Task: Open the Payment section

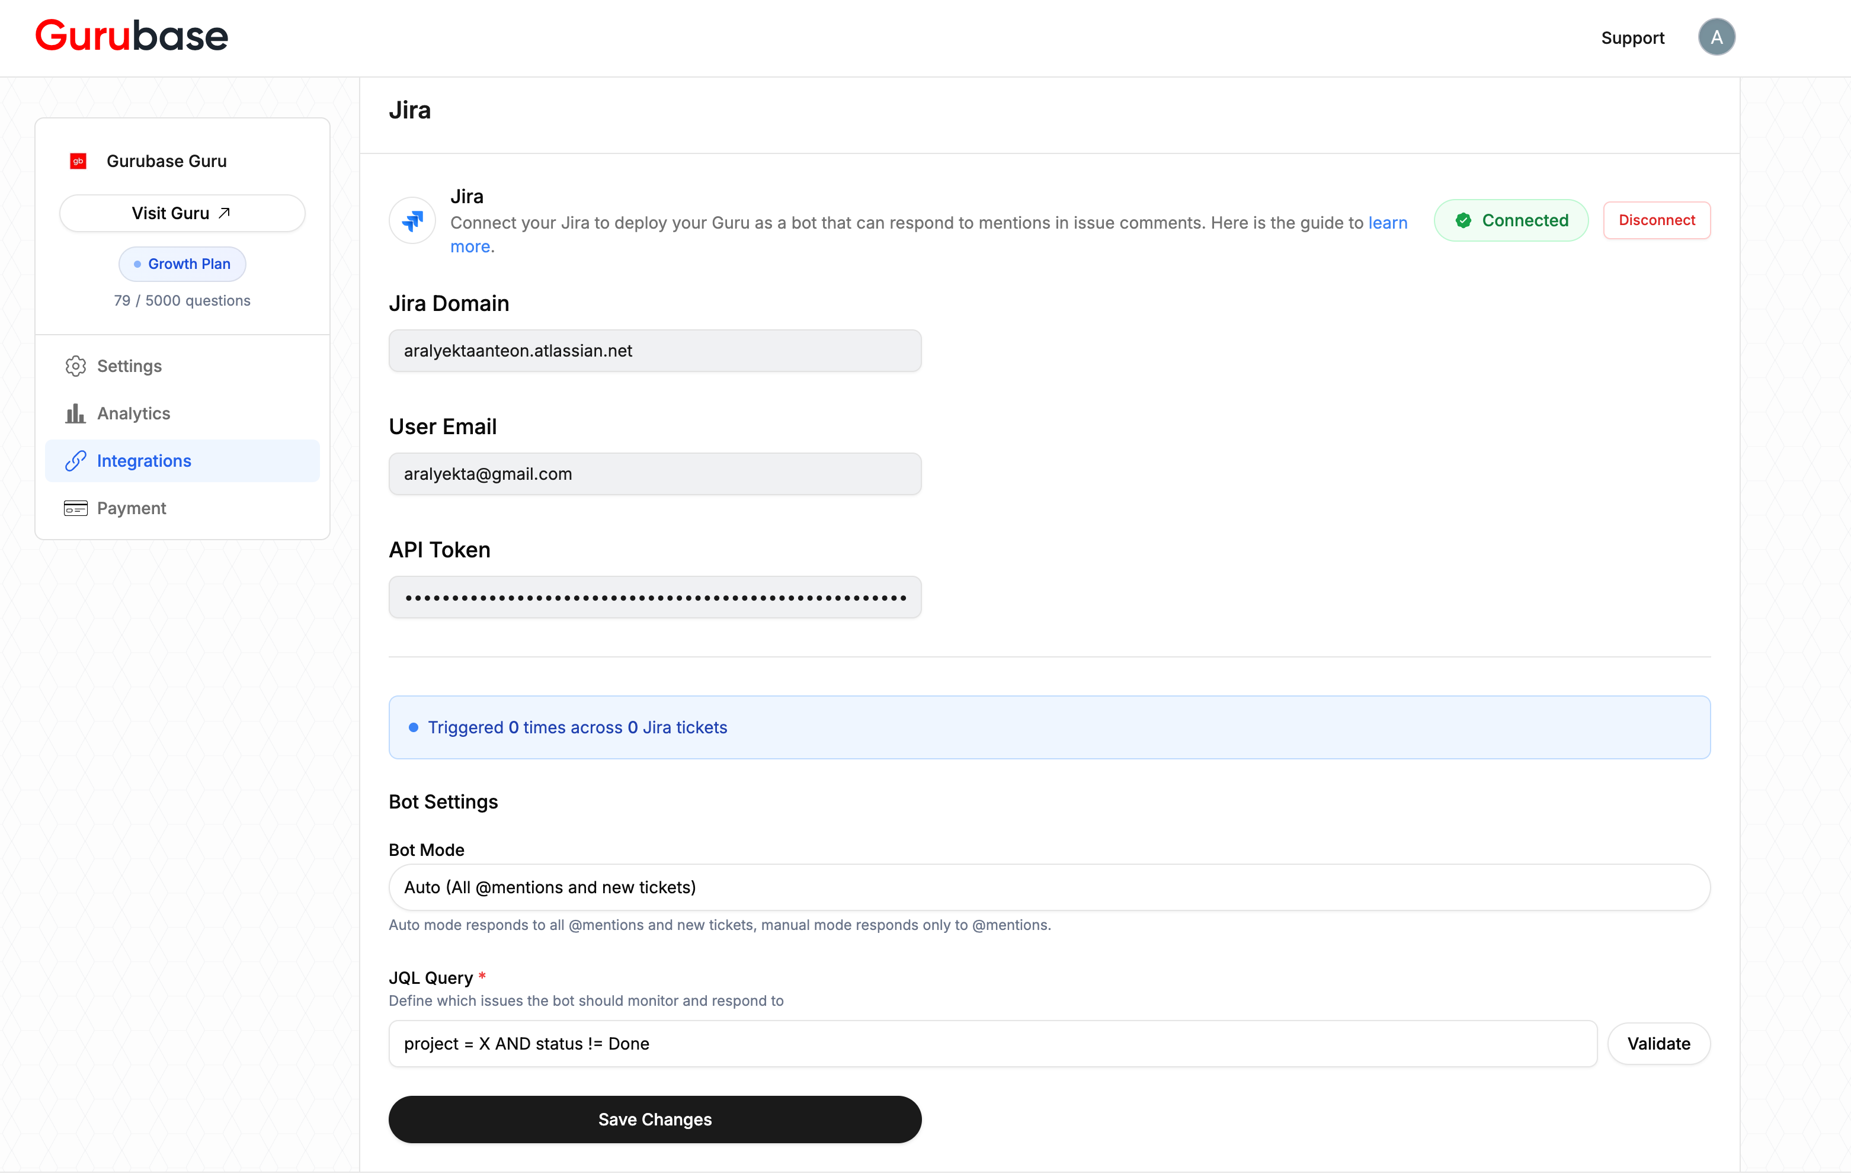Action: pyautogui.click(x=131, y=508)
